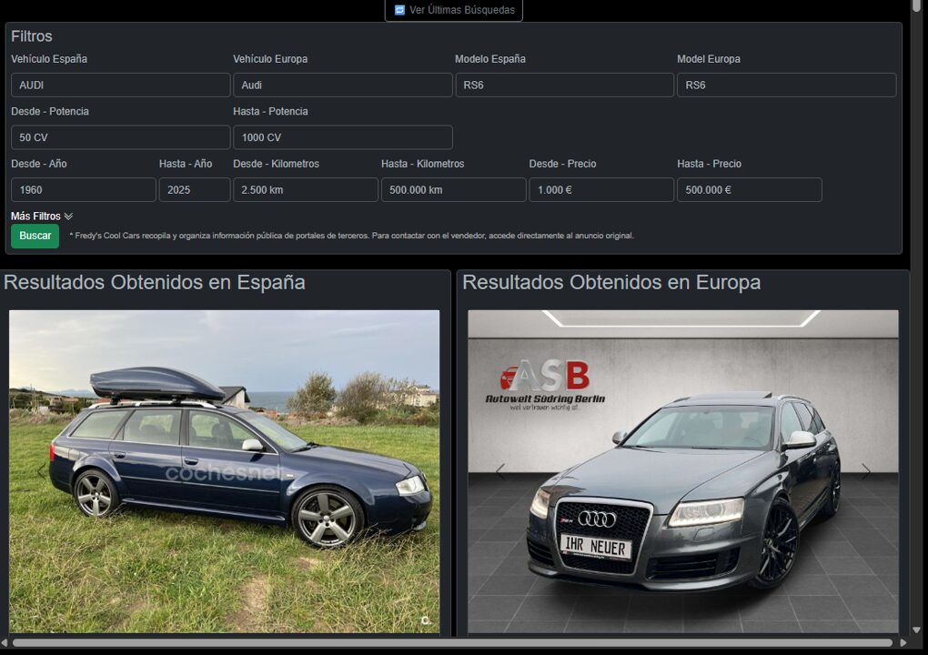Open the Vehículo Europa field showing Audi
928x655 pixels.
pyautogui.click(x=342, y=86)
